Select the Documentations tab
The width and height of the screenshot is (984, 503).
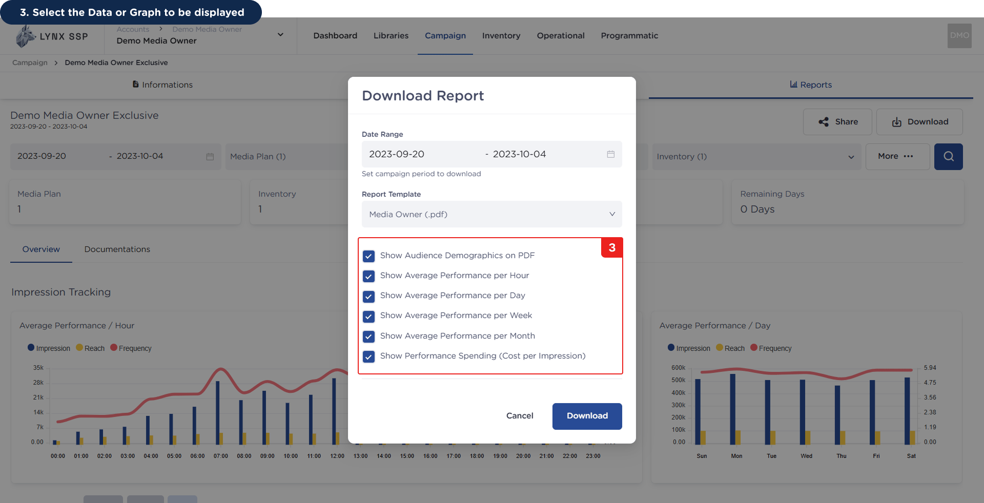[117, 249]
